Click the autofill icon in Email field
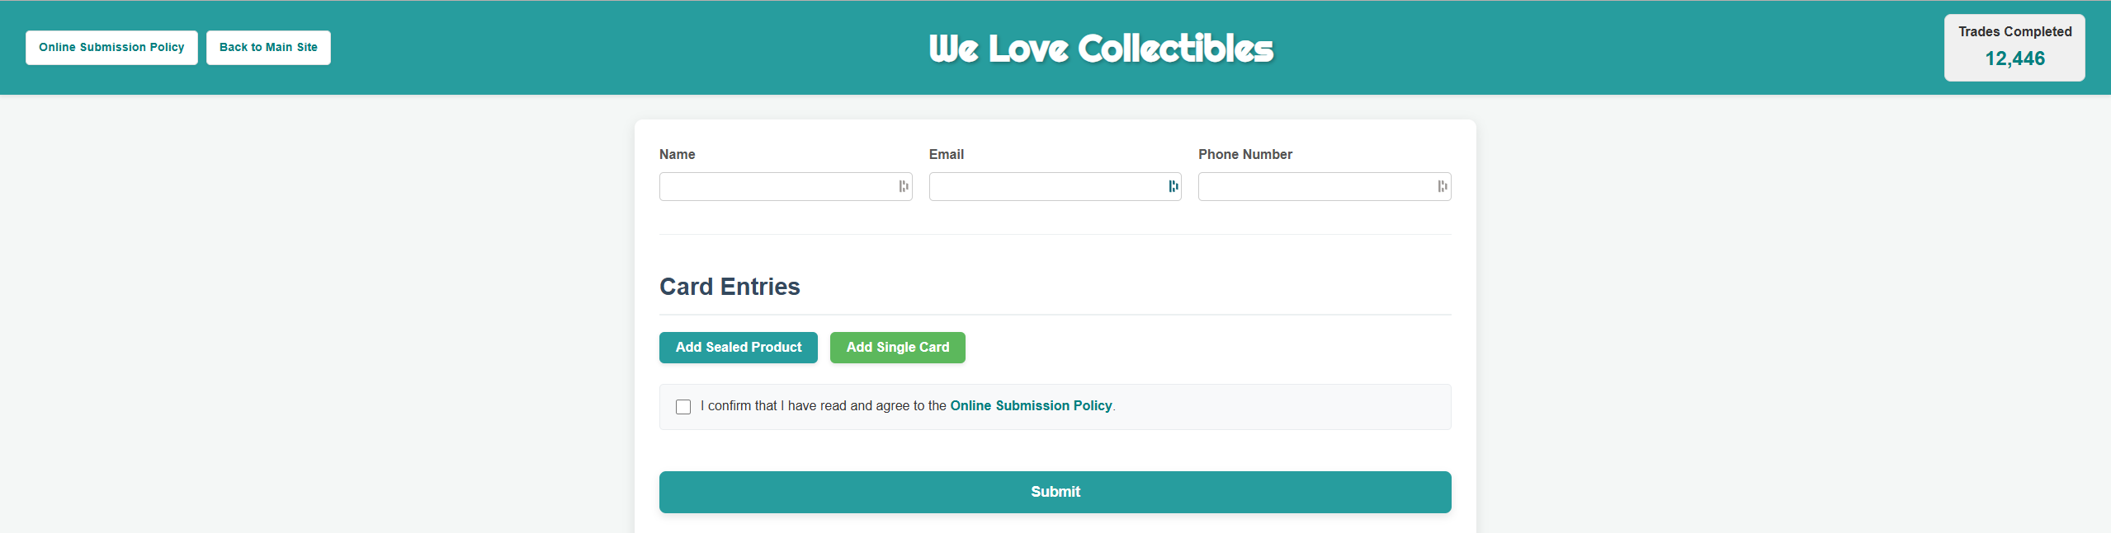Viewport: 2111px width, 533px height. (1173, 186)
